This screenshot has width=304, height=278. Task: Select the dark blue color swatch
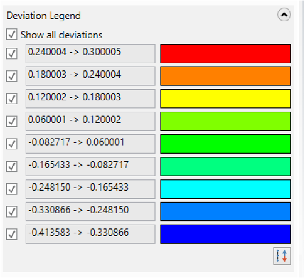pyautogui.click(x=225, y=234)
